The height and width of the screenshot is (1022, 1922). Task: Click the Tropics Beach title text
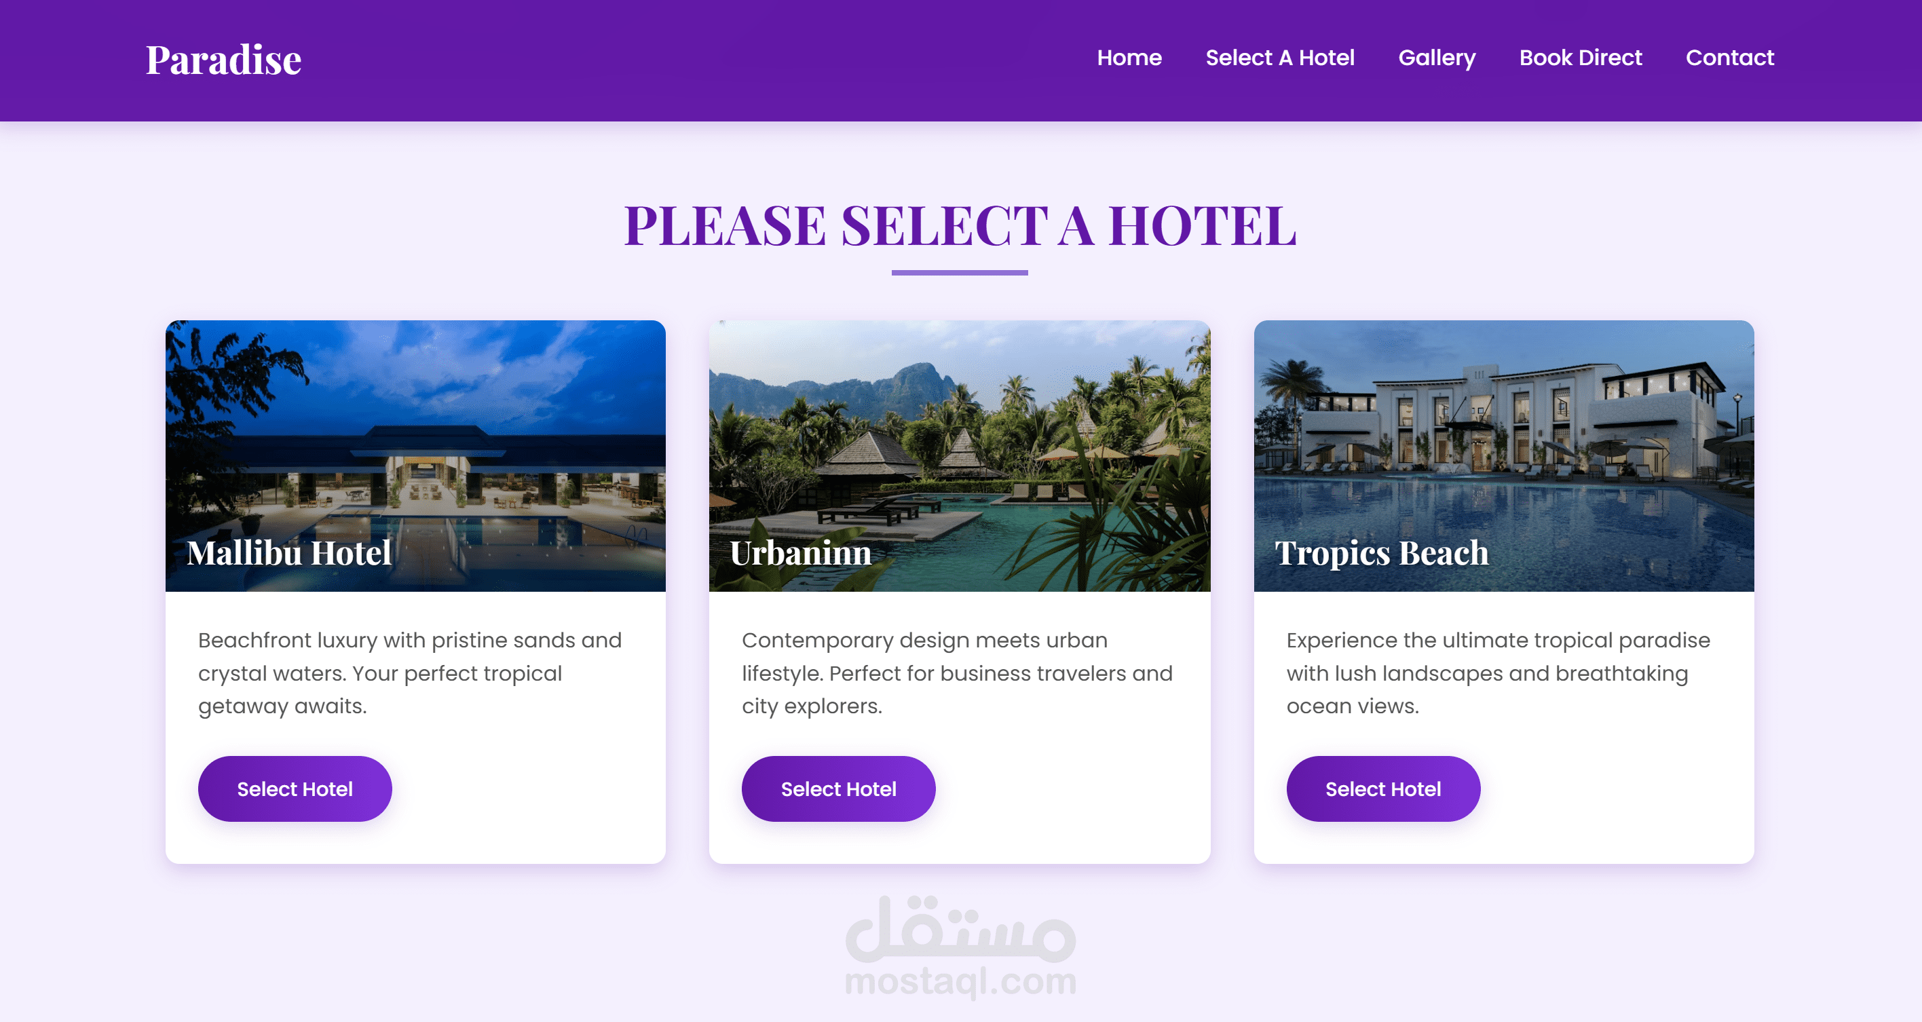tap(1381, 553)
